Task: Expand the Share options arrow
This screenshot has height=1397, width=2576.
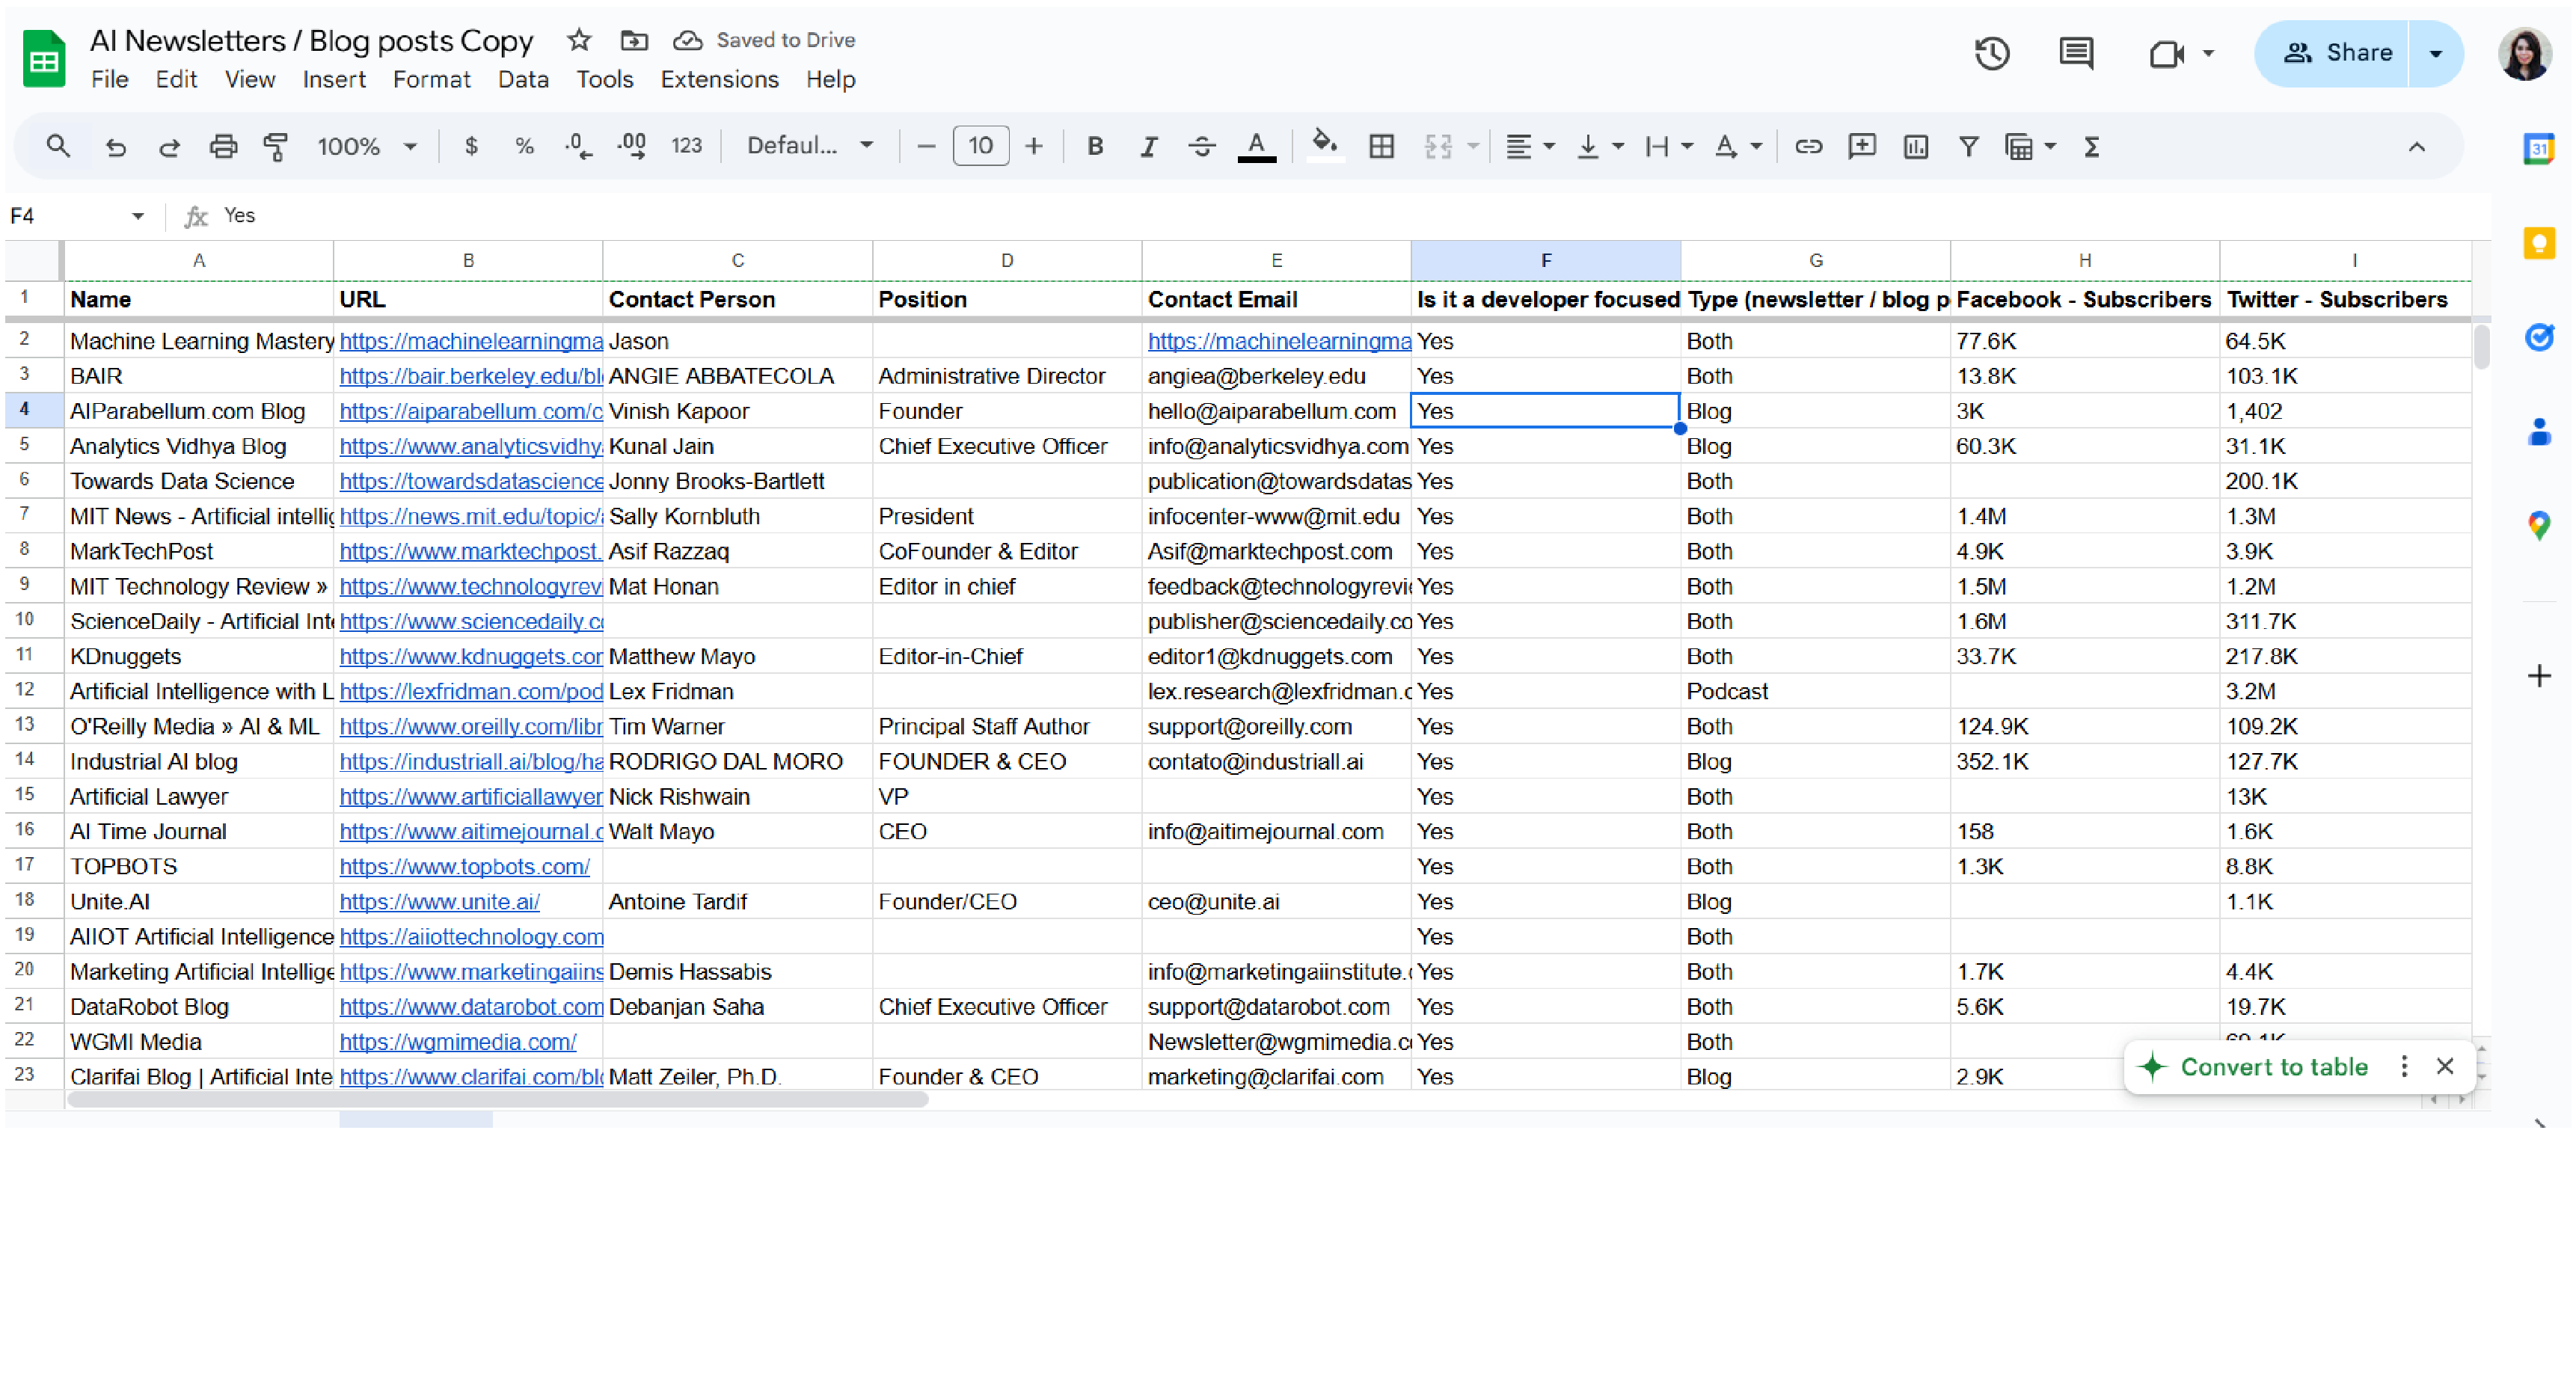Action: coord(2435,53)
